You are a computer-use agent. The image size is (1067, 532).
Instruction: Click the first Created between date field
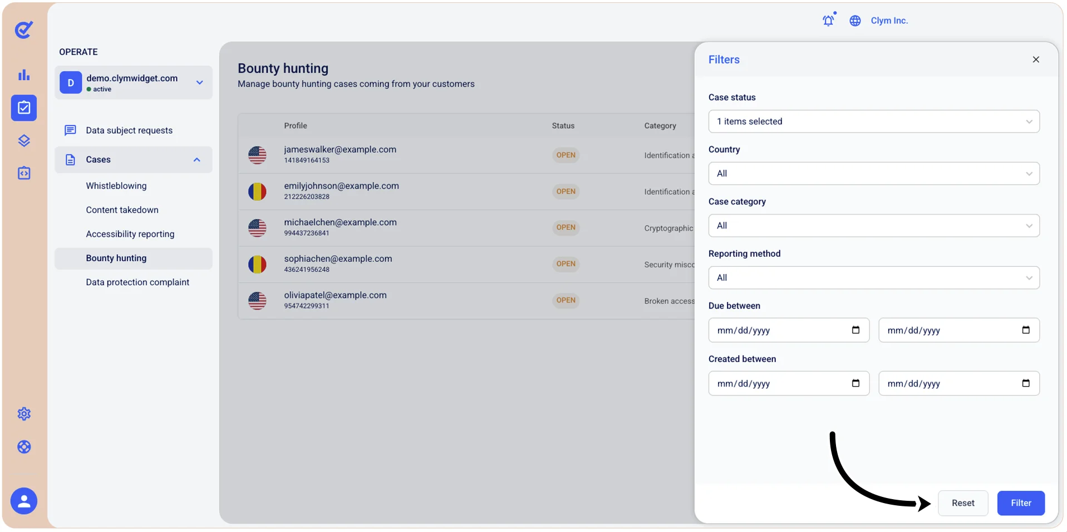point(789,383)
